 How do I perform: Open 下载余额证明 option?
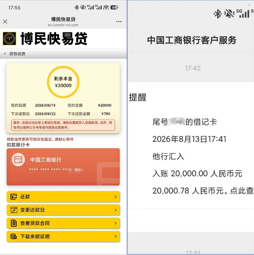click(x=63, y=236)
